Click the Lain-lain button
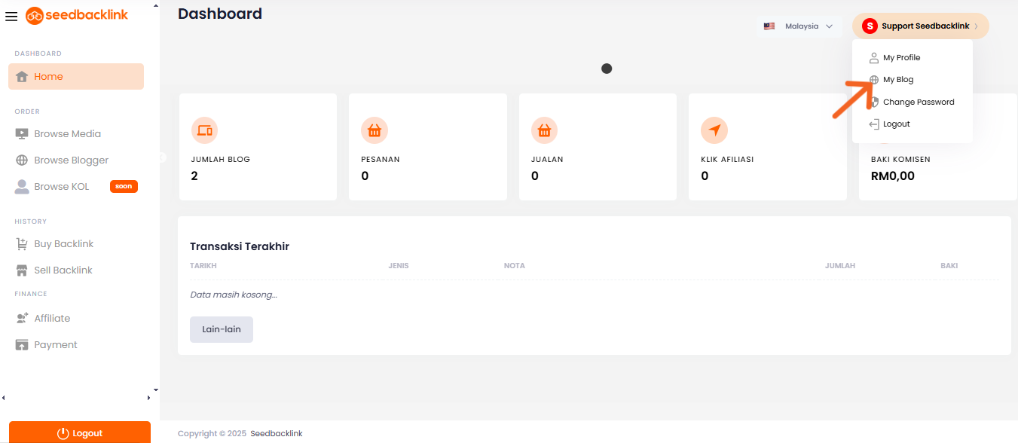 coord(221,330)
